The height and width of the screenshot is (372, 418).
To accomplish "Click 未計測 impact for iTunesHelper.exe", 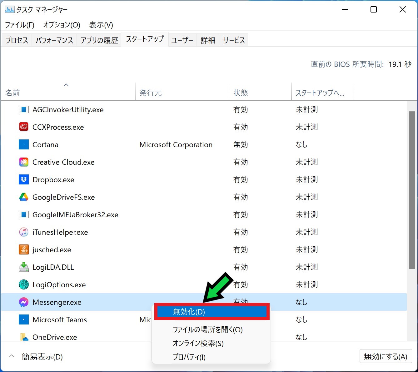I will pos(307,232).
